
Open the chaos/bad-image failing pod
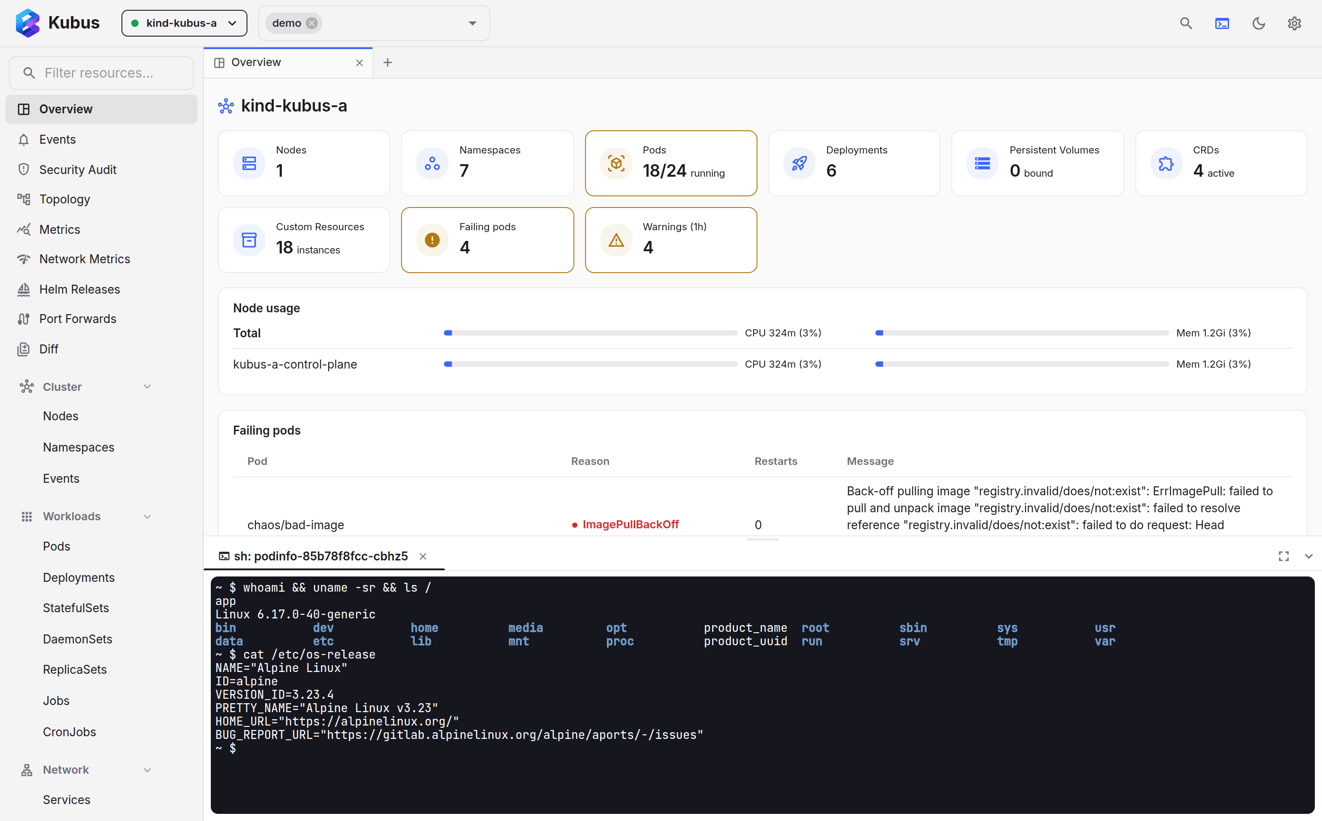296,525
